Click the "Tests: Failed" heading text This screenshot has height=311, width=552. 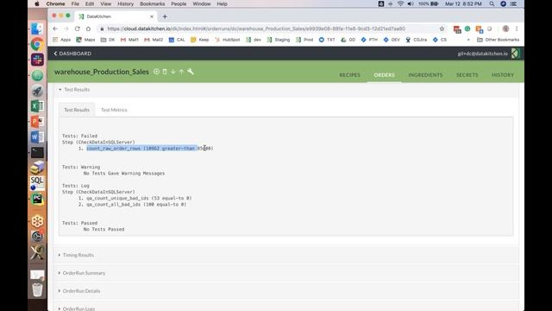pyautogui.click(x=80, y=136)
